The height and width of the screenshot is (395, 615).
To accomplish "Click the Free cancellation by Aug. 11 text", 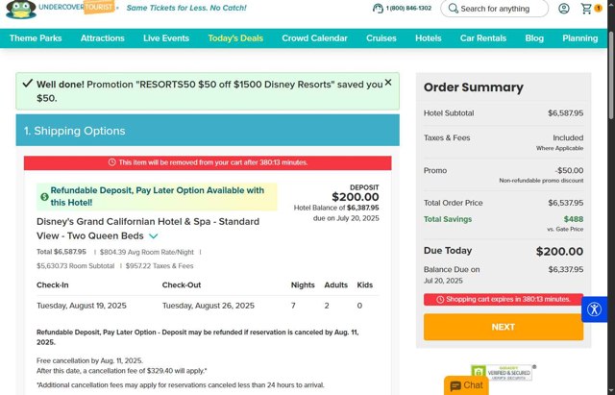I will (x=89, y=360).
